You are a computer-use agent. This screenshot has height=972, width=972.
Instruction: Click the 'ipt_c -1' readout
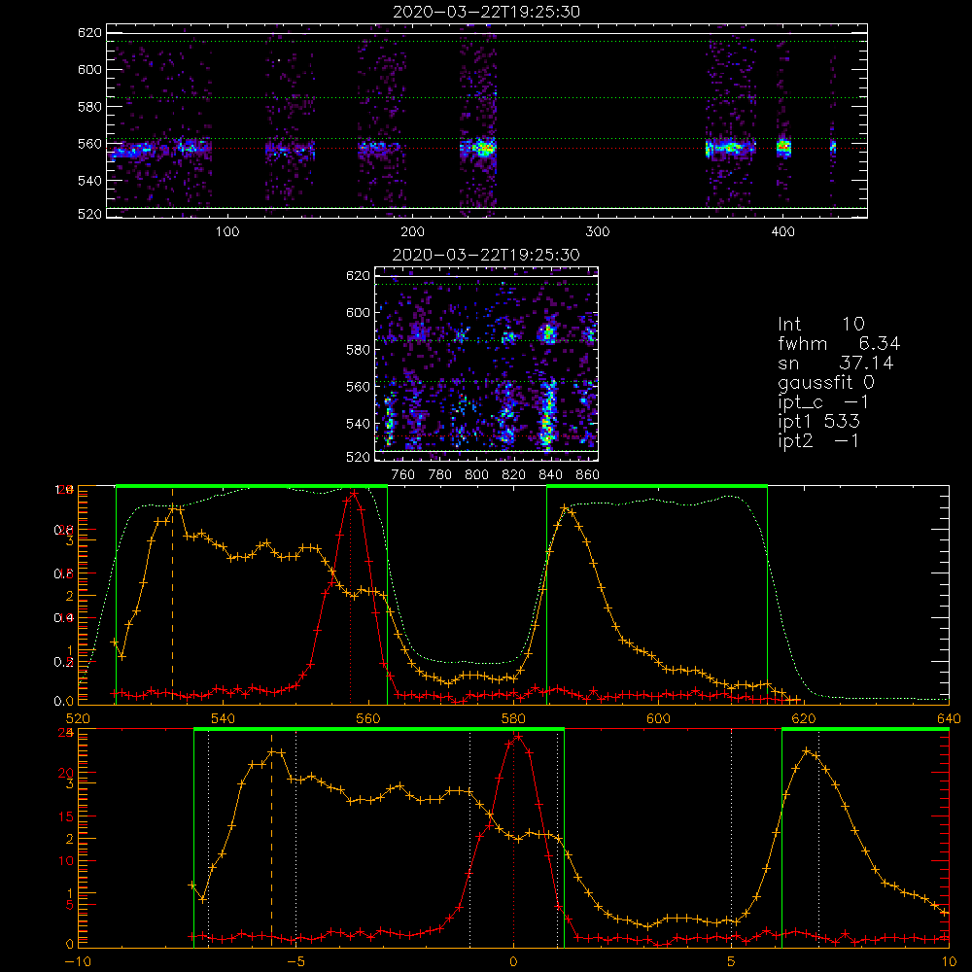tap(823, 402)
